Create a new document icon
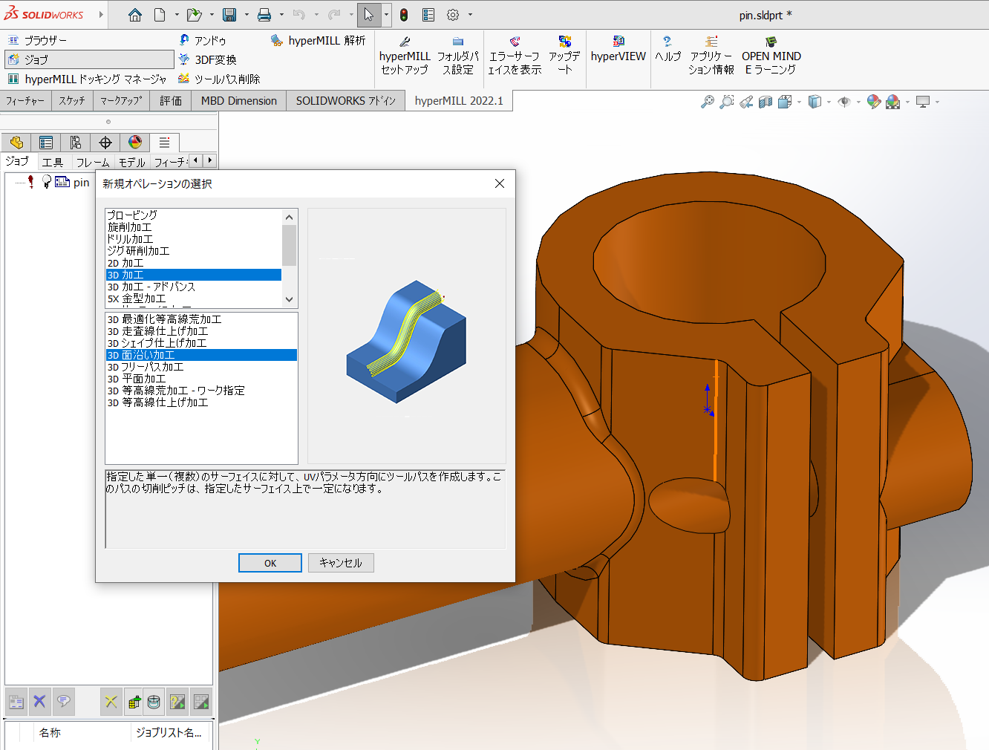 [160, 15]
